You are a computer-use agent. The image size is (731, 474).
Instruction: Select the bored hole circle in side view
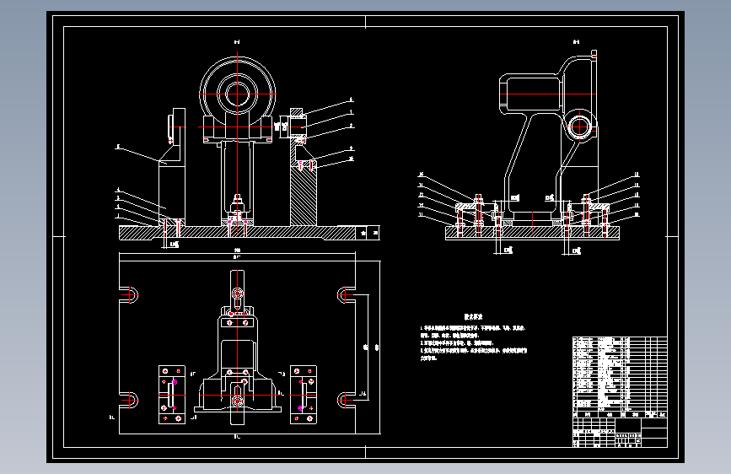[579, 127]
